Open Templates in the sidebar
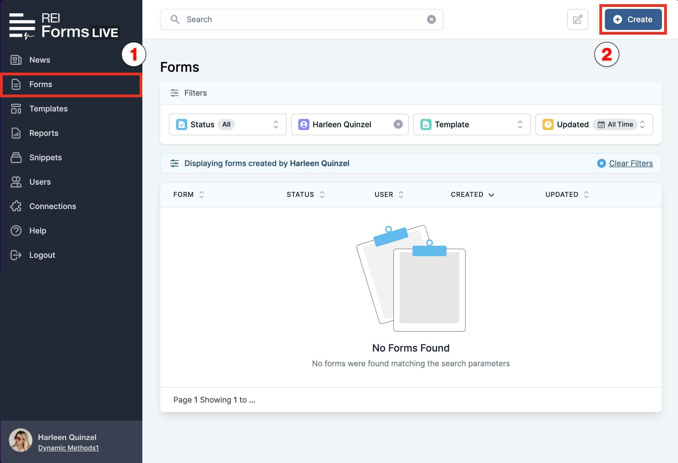The height and width of the screenshot is (463, 678). (48, 109)
